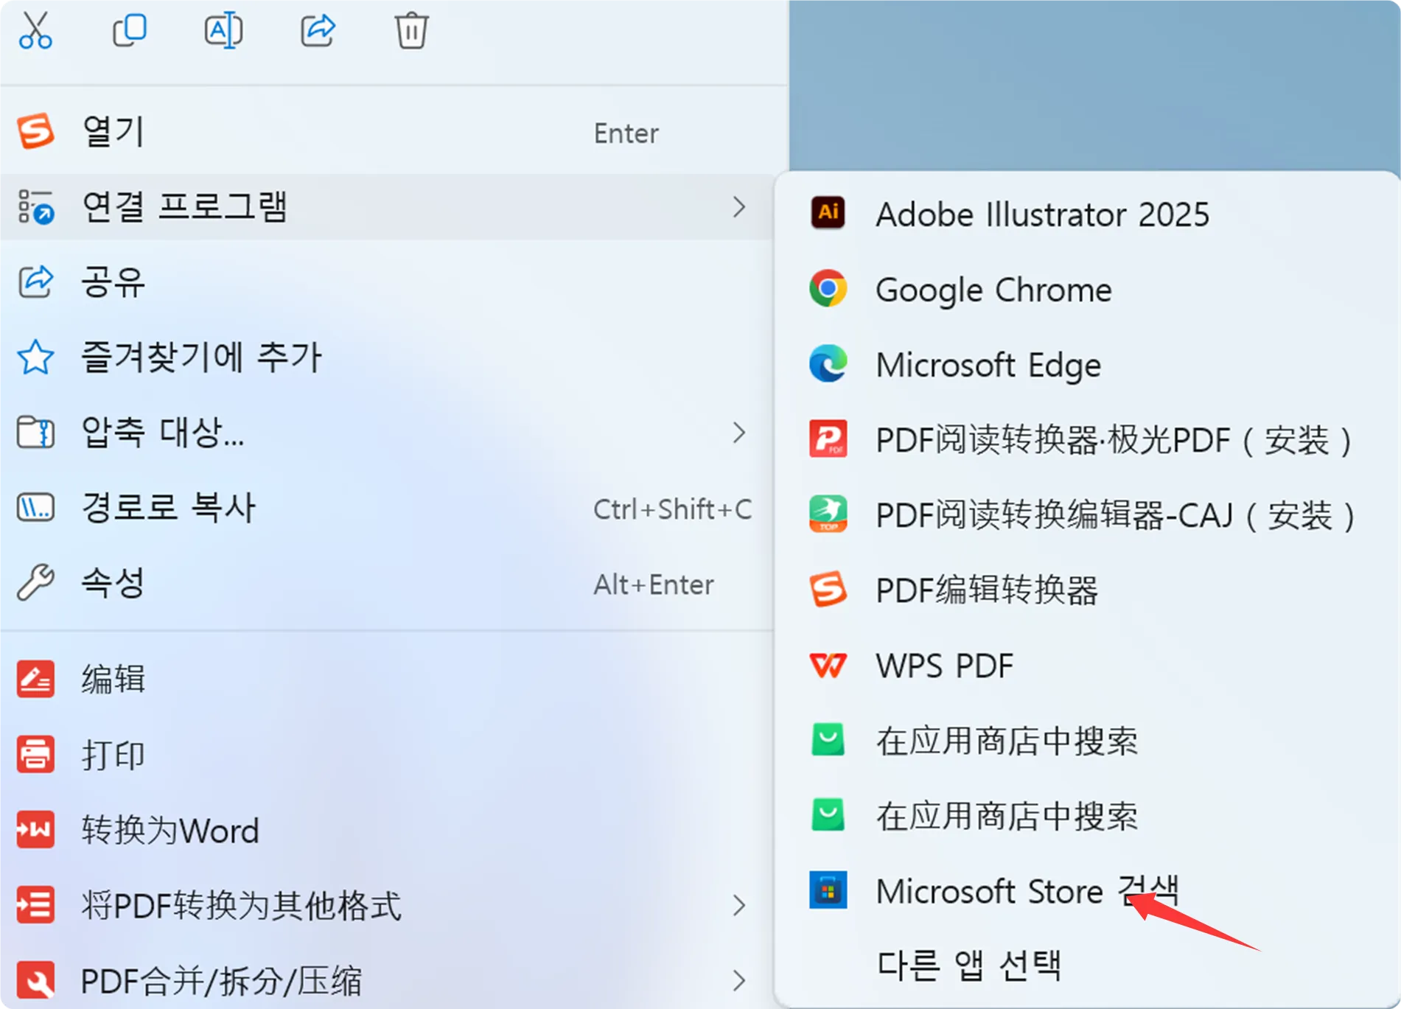Open the 연결 프로그램 menu entry
This screenshot has width=1401, height=1009.
click(x=387, y=207)
